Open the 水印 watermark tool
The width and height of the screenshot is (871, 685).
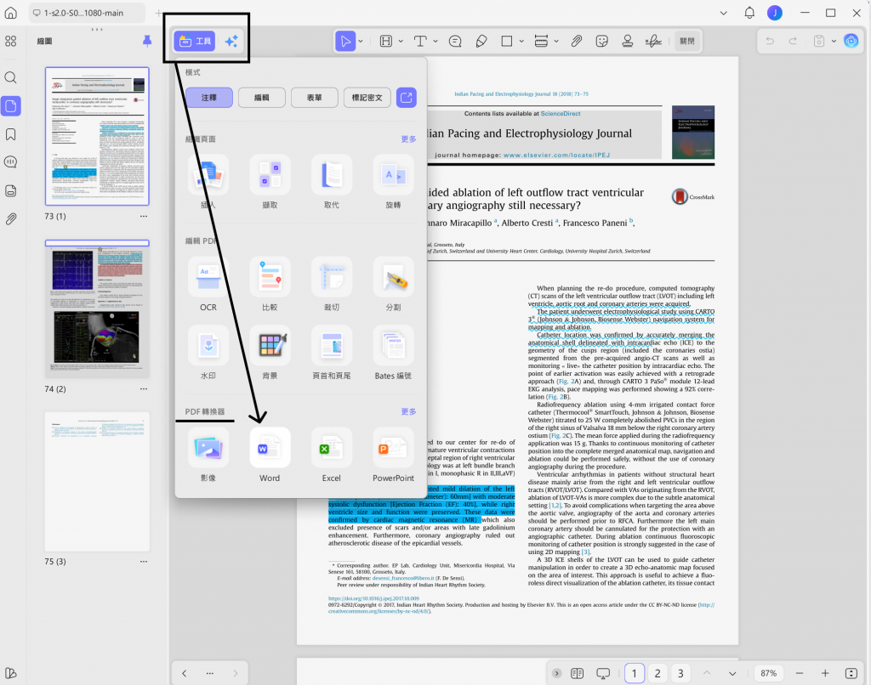tap(208, 353)
